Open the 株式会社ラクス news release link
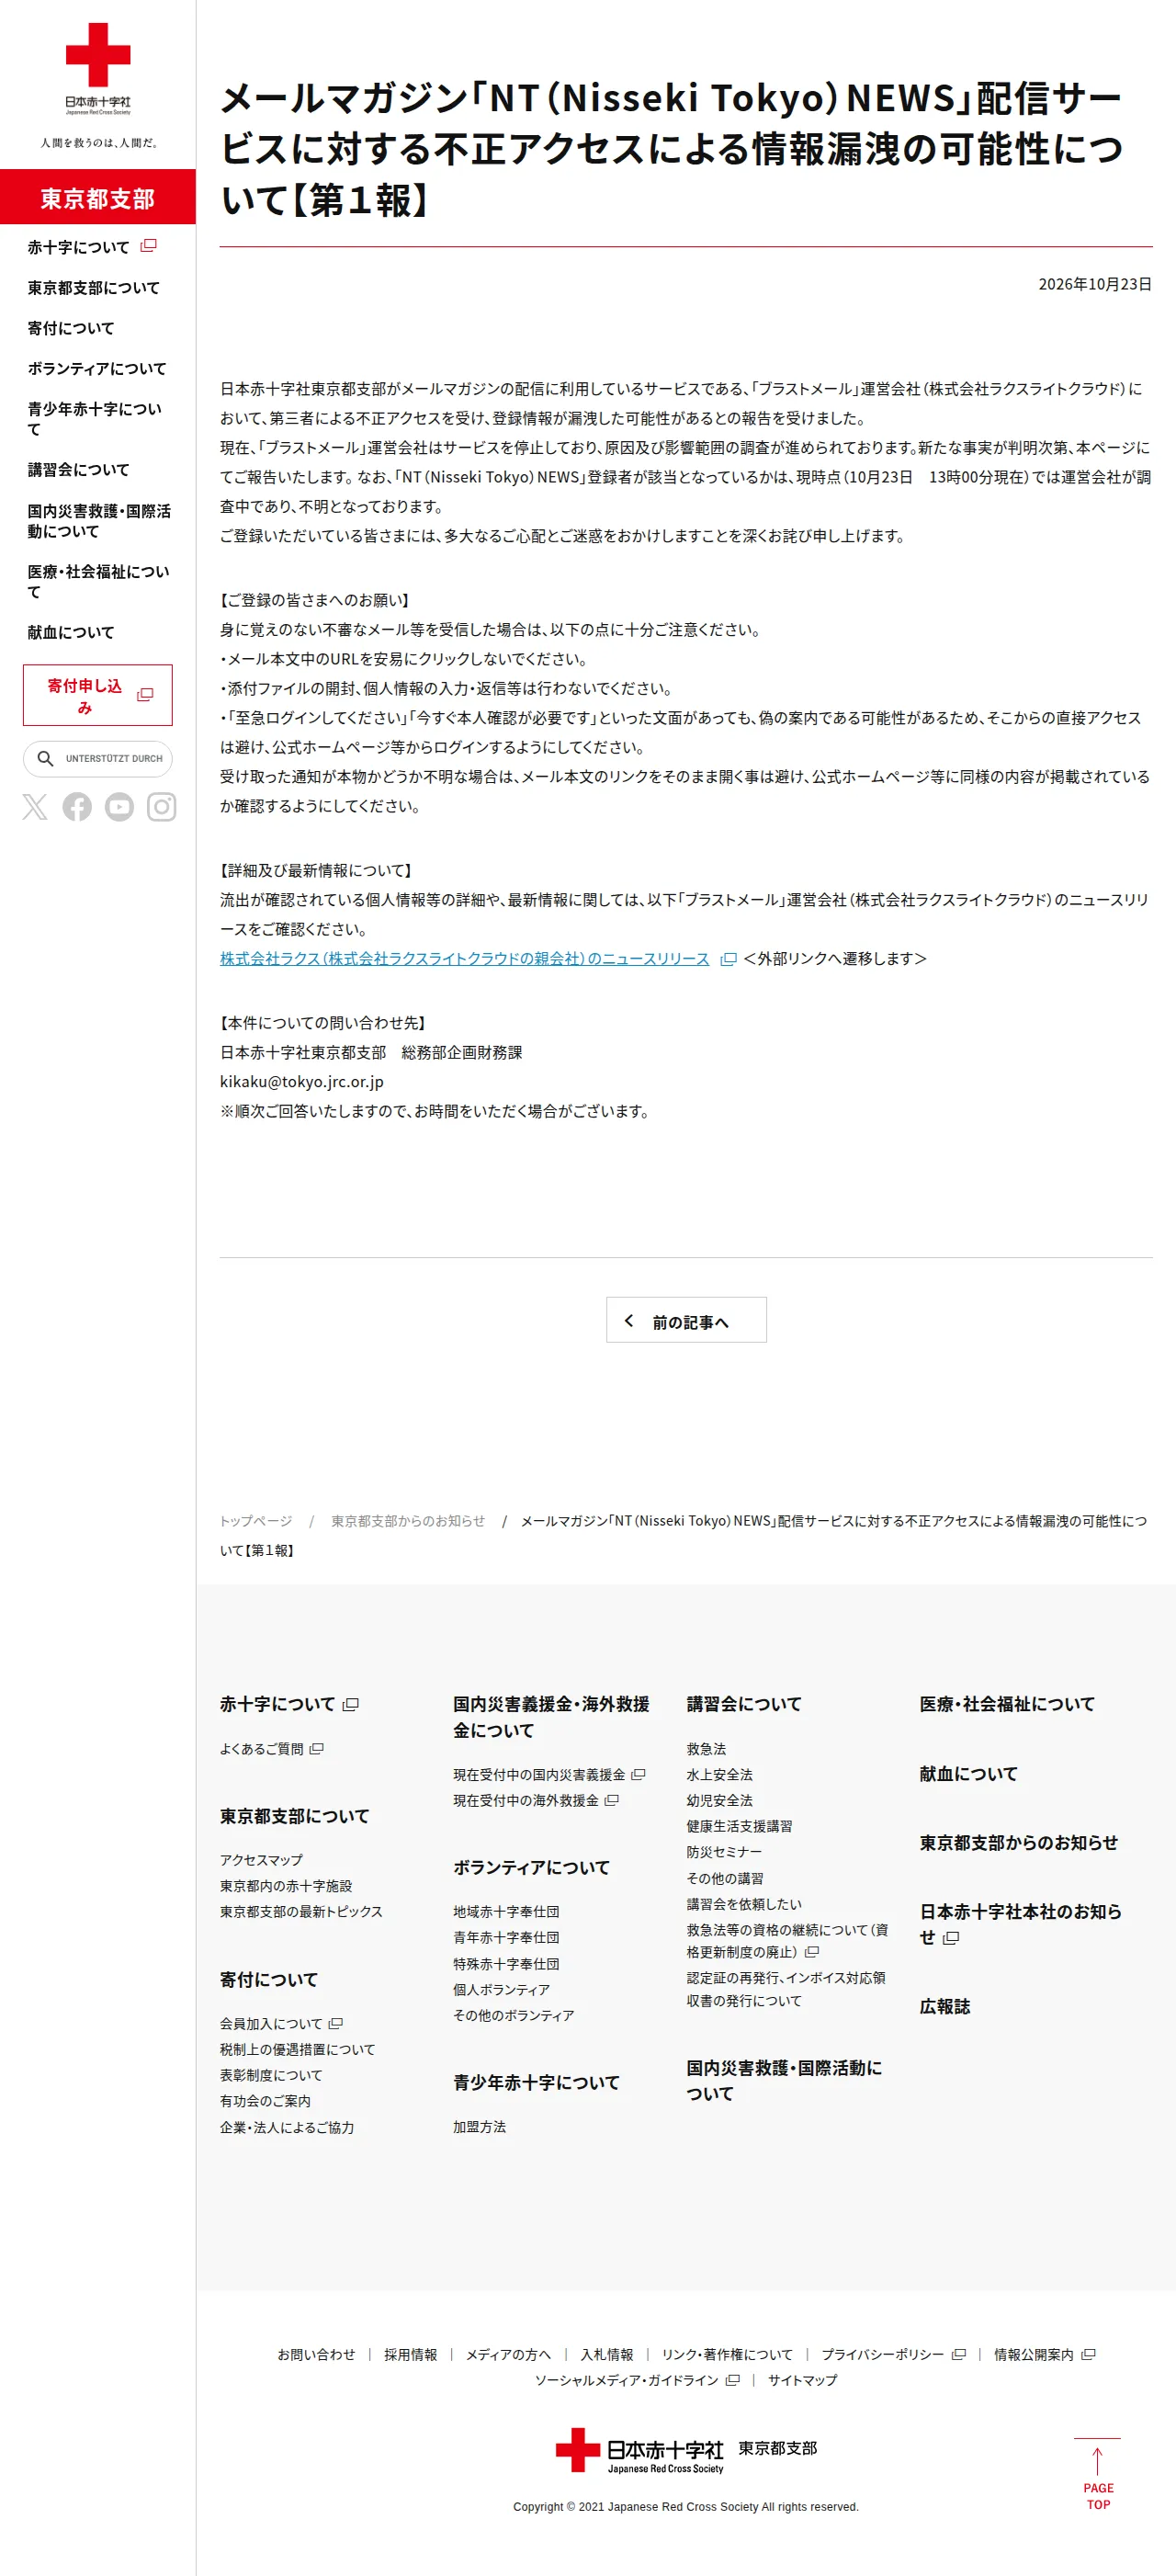The width and height of the screenshot is (1176, 2576). click(x=464, y=959)
